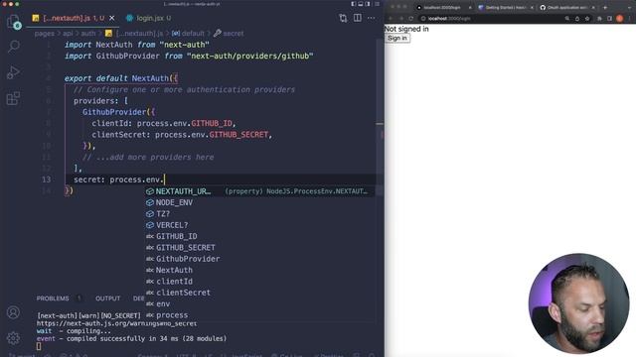Select the secret breadcrumb symbol
The image size is (636, 357).
(230, 34)
